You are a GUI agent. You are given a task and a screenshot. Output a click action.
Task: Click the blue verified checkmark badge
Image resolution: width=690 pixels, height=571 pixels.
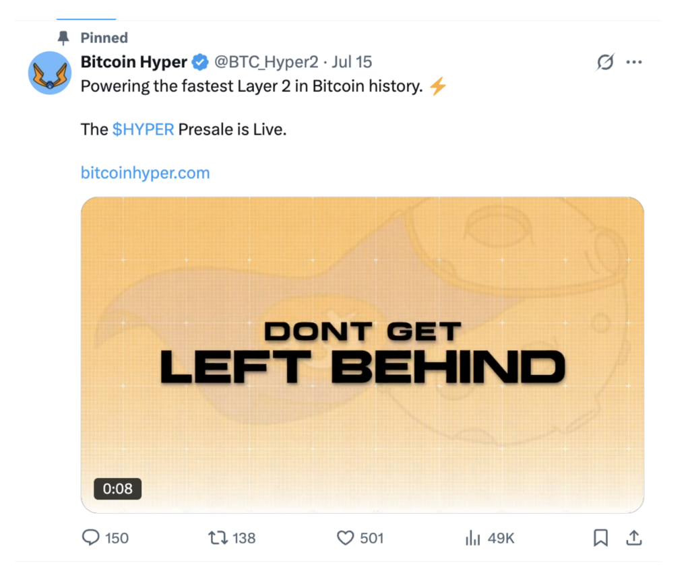pos(200,63)
